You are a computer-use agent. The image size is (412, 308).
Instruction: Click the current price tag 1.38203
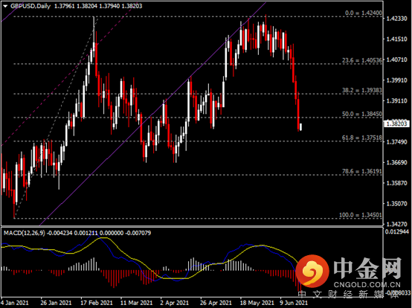(x=397, y=123)
